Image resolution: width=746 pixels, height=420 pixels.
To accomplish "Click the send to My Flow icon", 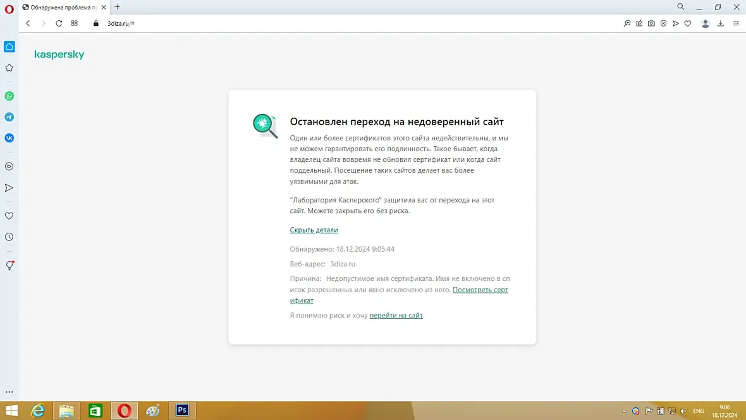I will [x=676, y=23].
